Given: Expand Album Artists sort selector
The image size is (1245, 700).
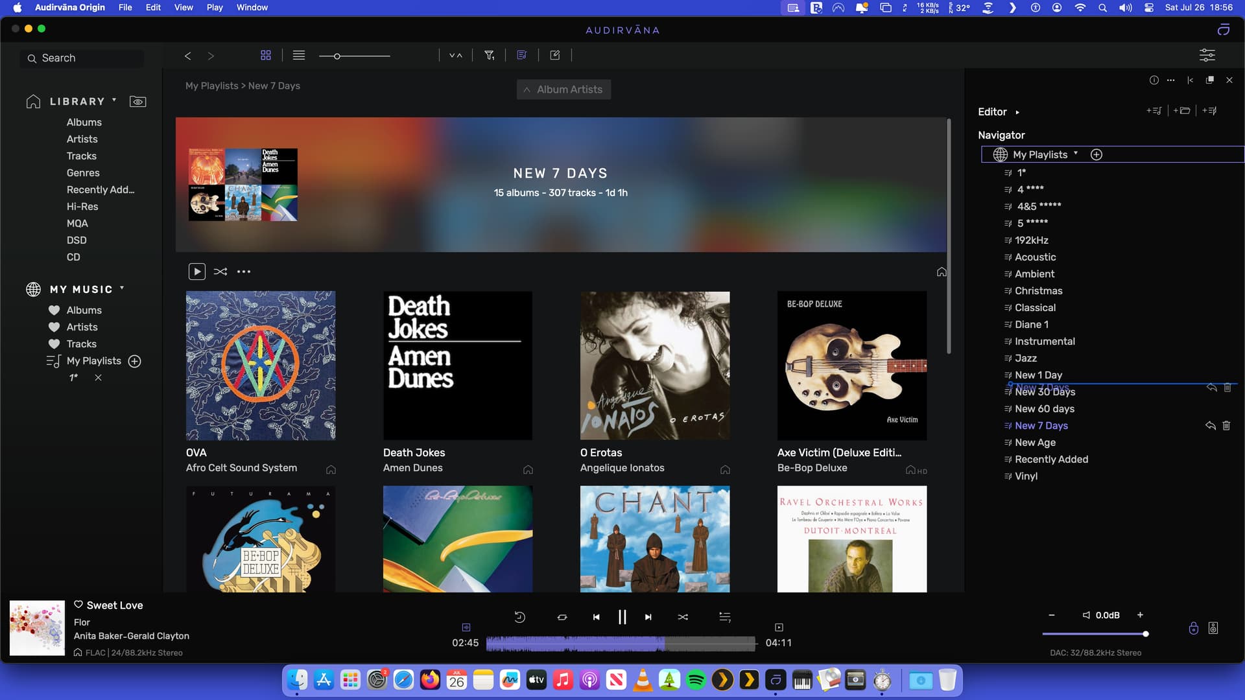Looking at the screenshot, I should 563,89.
